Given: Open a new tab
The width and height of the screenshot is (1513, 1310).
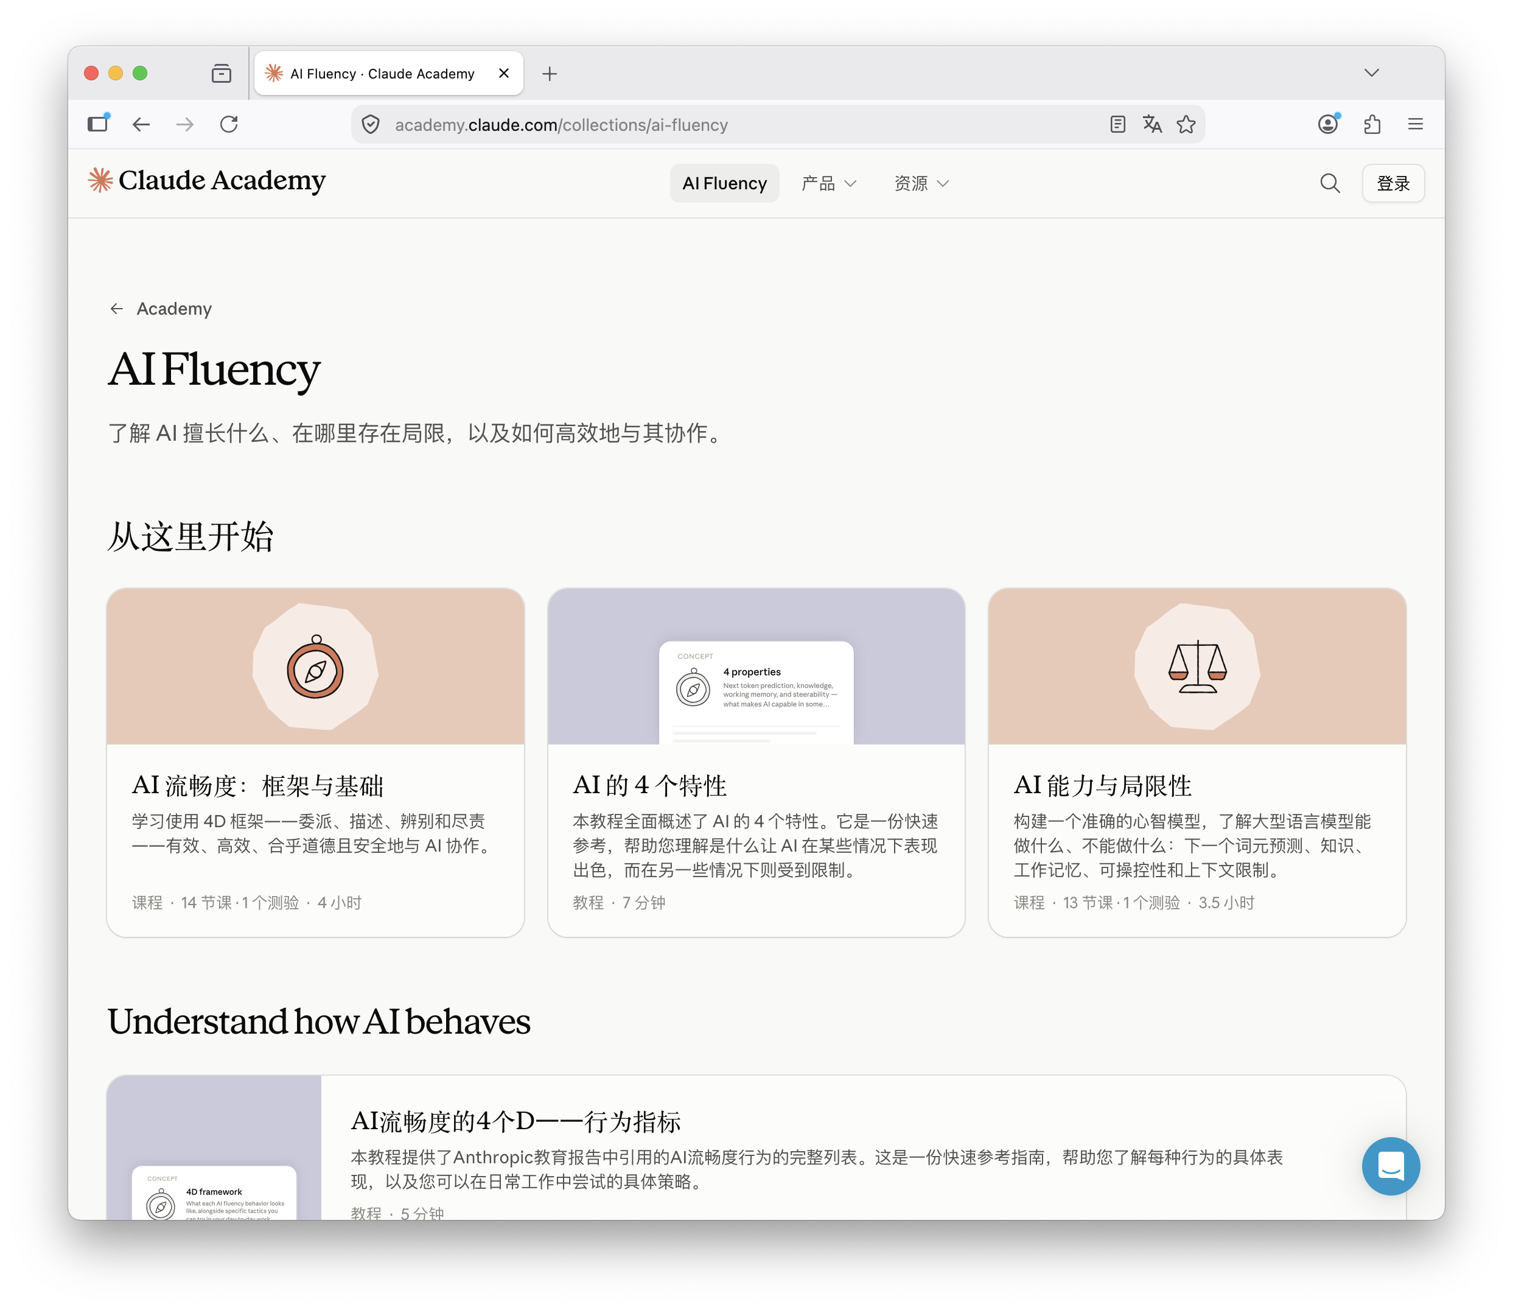Looking at the screenshot, I should [550, 74].
